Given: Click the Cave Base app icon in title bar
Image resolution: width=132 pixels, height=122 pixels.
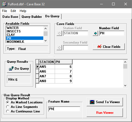Looking at the screenshot, I should click(x=4, y=4).
